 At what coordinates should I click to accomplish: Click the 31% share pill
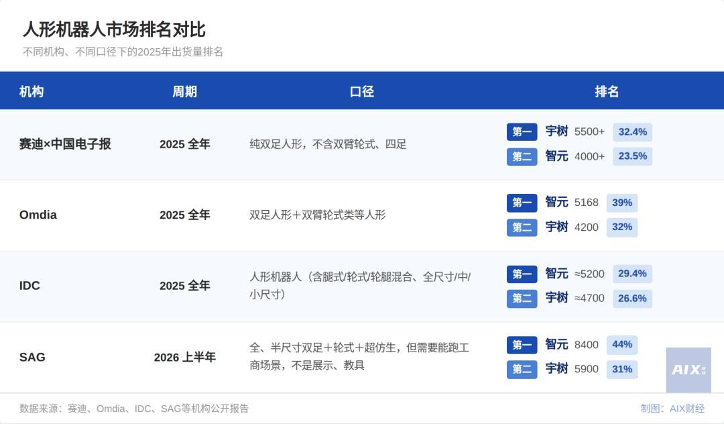coord(622,370)
